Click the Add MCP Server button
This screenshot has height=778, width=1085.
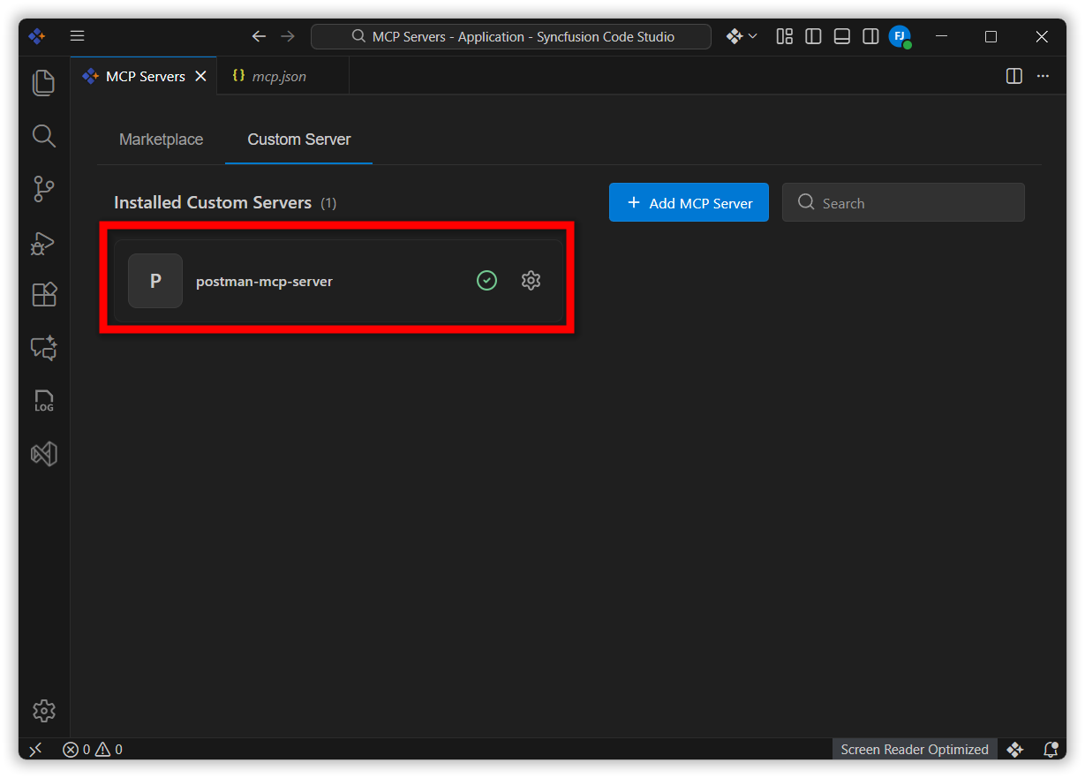[689, 203]
